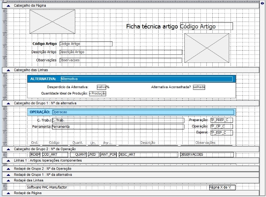Collapse the Cabeçalho das Linhas band
Image resolution: width=266 pixels, height=197 pixels.
click(8, 70)
